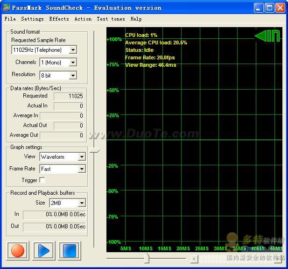Open the Requested Sample Rate dropdown
Image resolution: width=288 pixels, height=269 pixels.
(73, 50)
